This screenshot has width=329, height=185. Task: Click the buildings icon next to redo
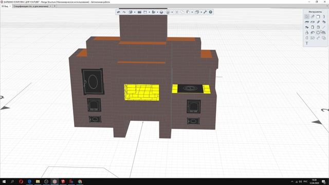[131, 12]
